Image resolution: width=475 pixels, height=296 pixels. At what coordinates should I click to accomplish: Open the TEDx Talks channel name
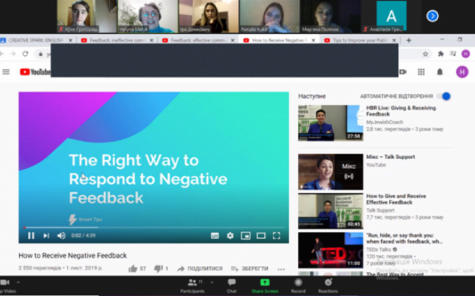pyautogui.click(x=379, y=249)
